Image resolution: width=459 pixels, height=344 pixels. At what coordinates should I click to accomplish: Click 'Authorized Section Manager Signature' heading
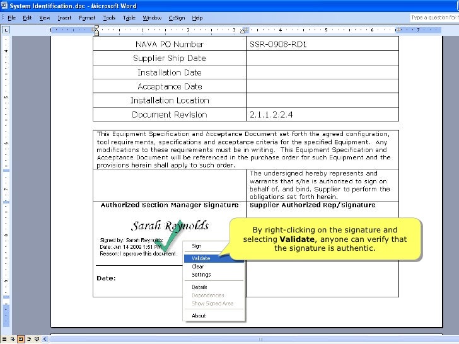[170, 205]
